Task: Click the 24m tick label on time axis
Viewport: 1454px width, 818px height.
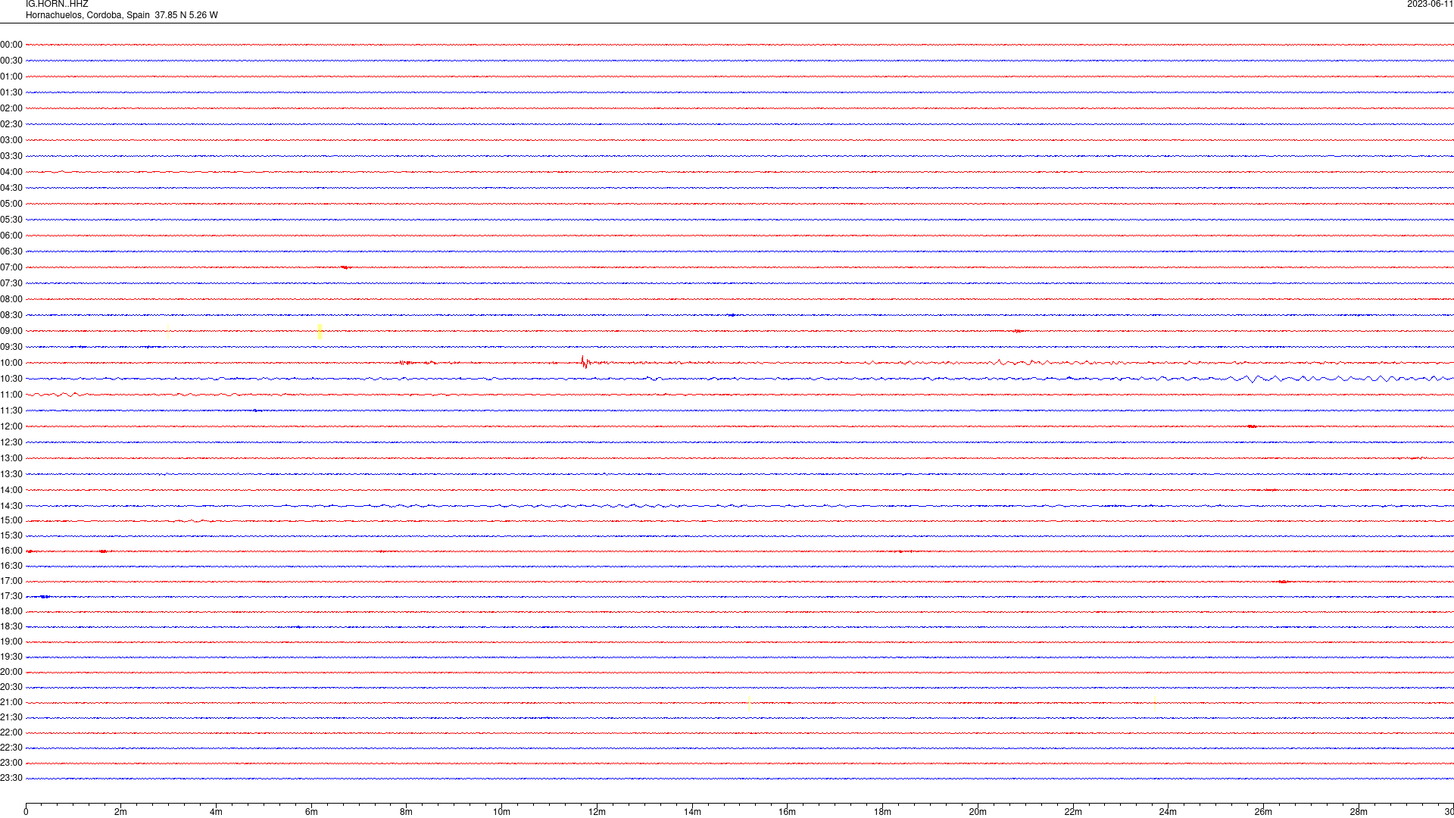Action: pos(1168,812)
